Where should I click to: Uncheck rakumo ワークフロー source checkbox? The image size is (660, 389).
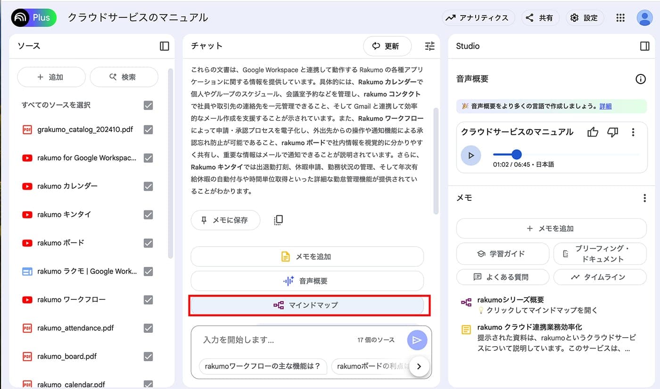[x=148, y=299]
